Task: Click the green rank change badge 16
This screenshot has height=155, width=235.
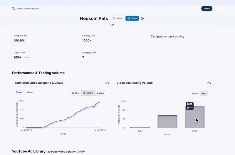Action: click(x=27, y=58)
